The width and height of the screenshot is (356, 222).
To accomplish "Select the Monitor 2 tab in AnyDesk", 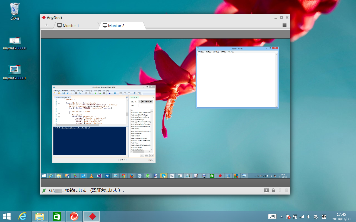I will click(x=122, y=26).
